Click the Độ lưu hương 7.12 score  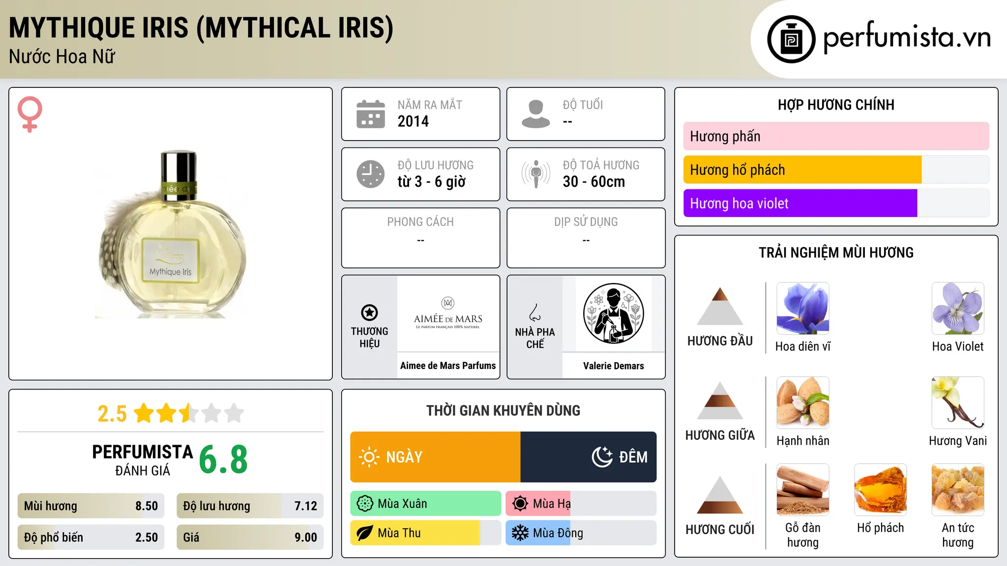click(250, 506)
